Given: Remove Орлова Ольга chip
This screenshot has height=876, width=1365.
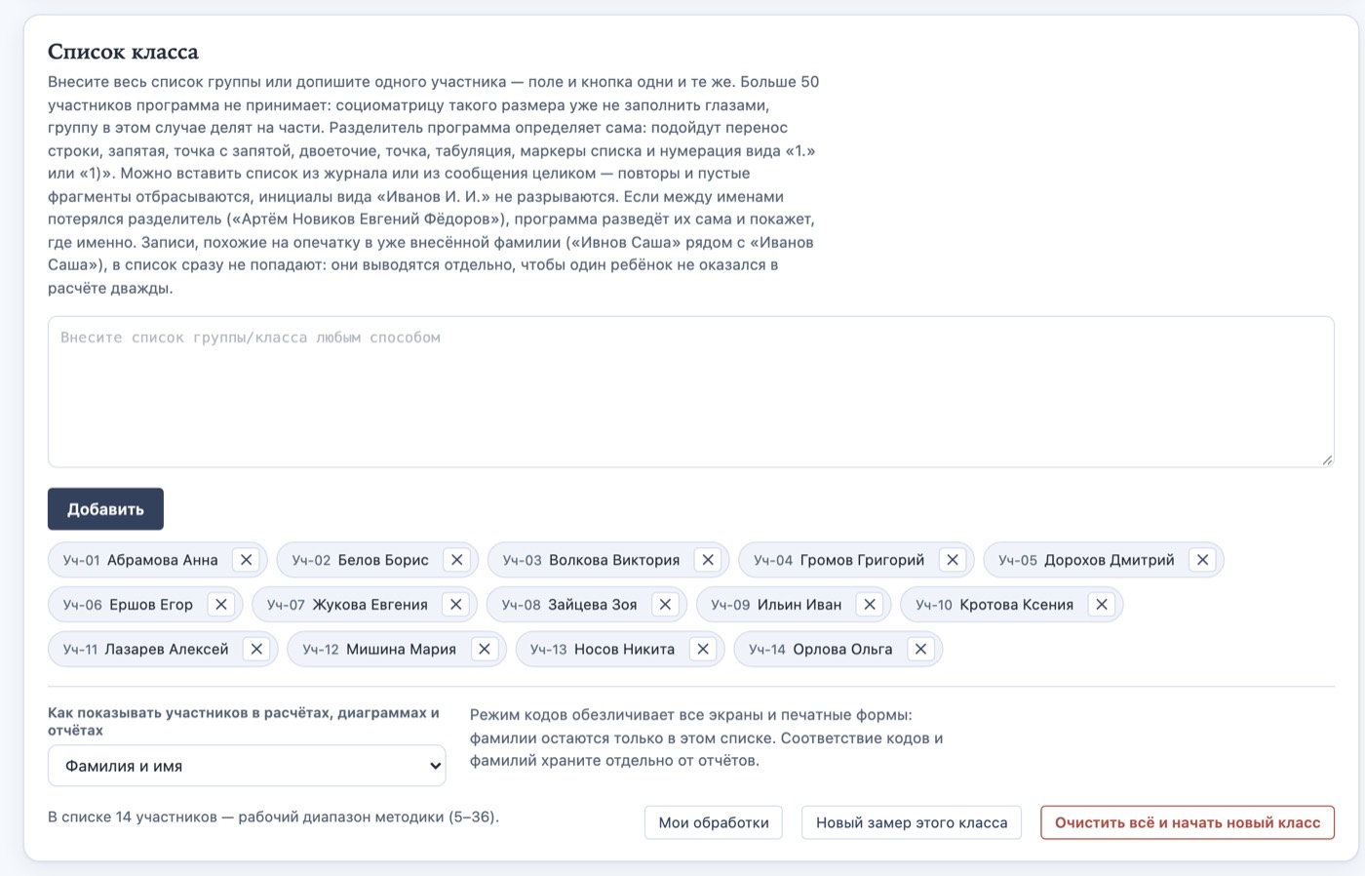Looking at the screenshot, I should (920, 650).
